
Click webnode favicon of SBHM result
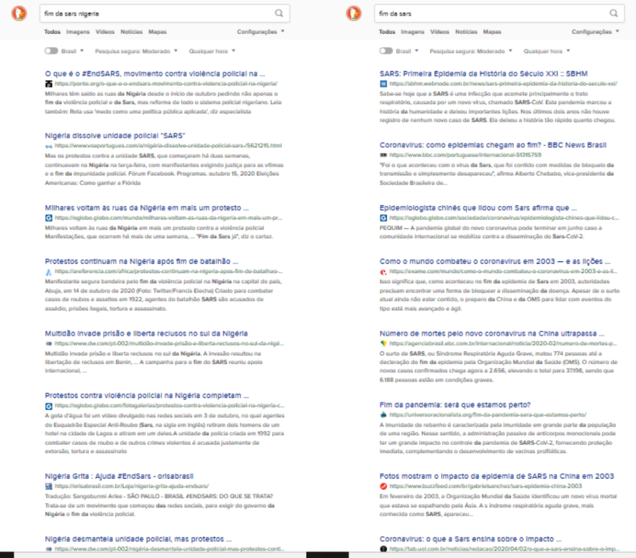click(x=383, y=84)
